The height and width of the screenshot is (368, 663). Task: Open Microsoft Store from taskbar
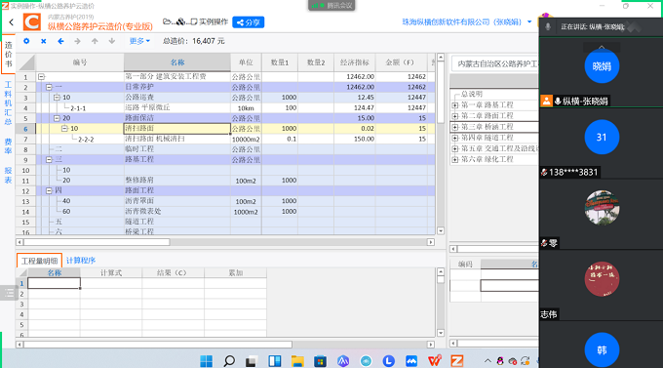(x=320, y=361)
